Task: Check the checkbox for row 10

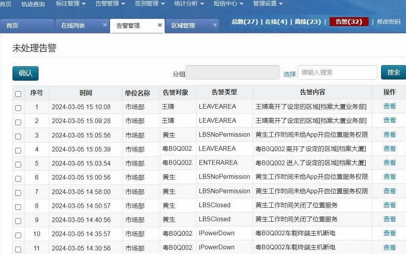Action: [18, 235]
